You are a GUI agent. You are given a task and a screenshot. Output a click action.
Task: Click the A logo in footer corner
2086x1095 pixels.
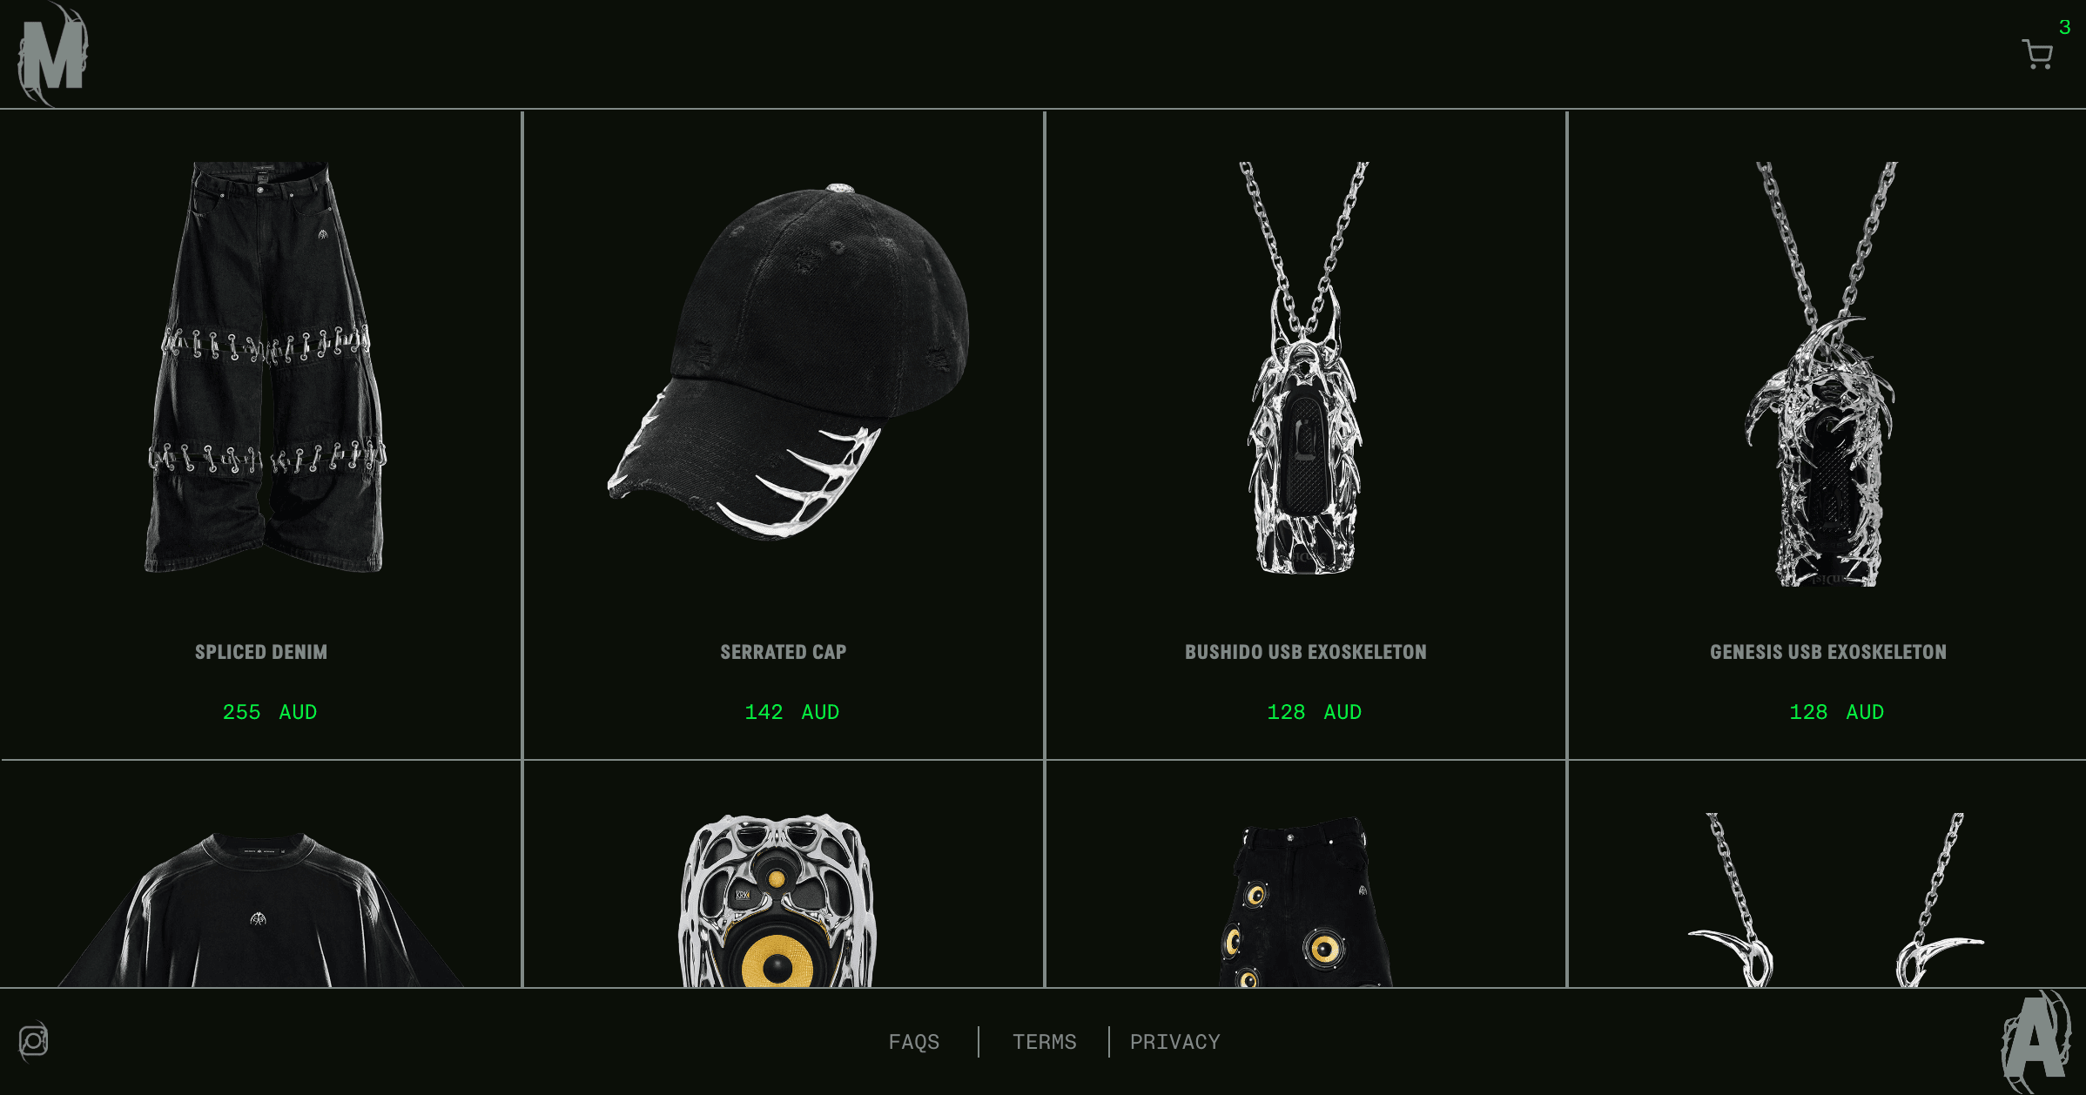2036,1042
